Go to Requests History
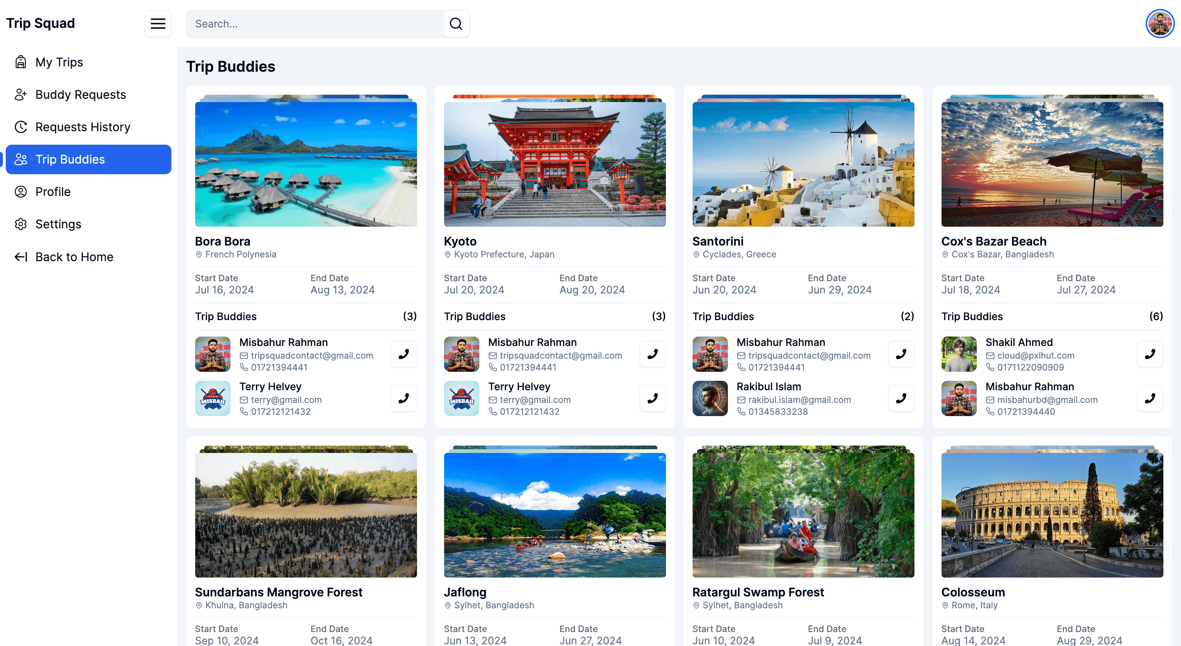 (x=88, y=127)
